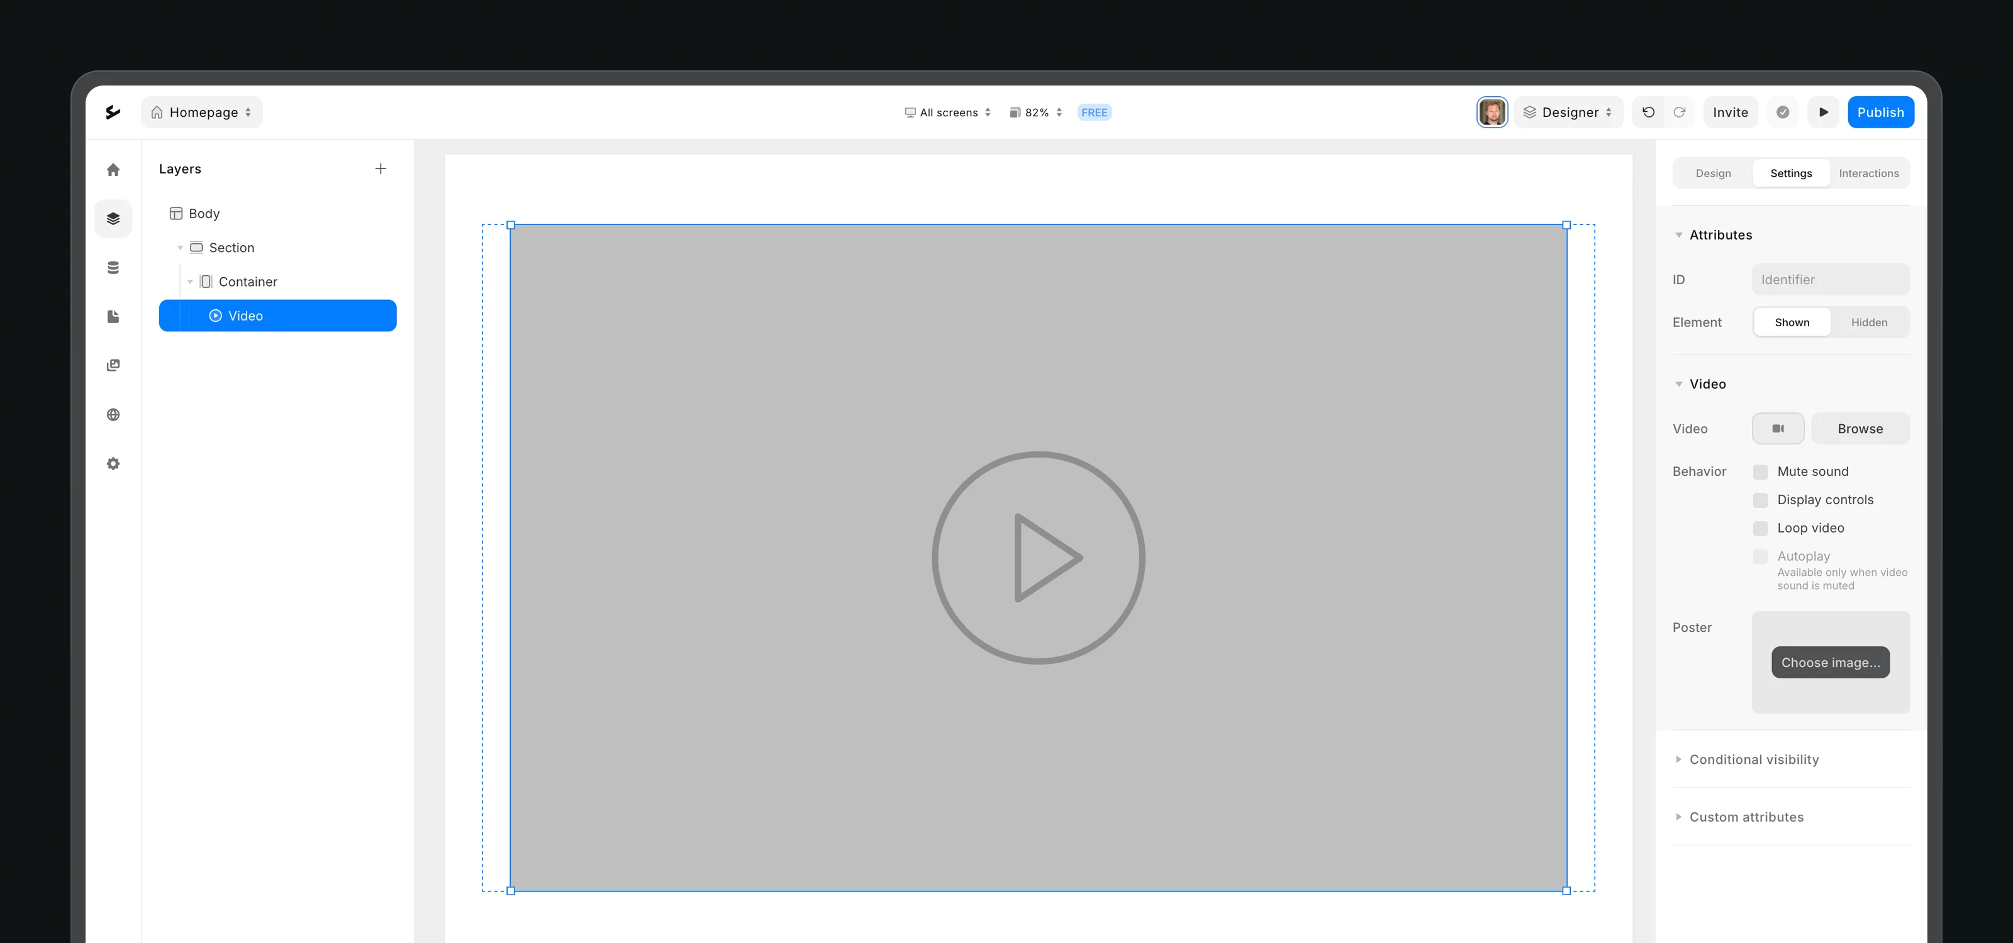
Task: Click the Layers panel icon in sidebar
Action: (114, 218)
